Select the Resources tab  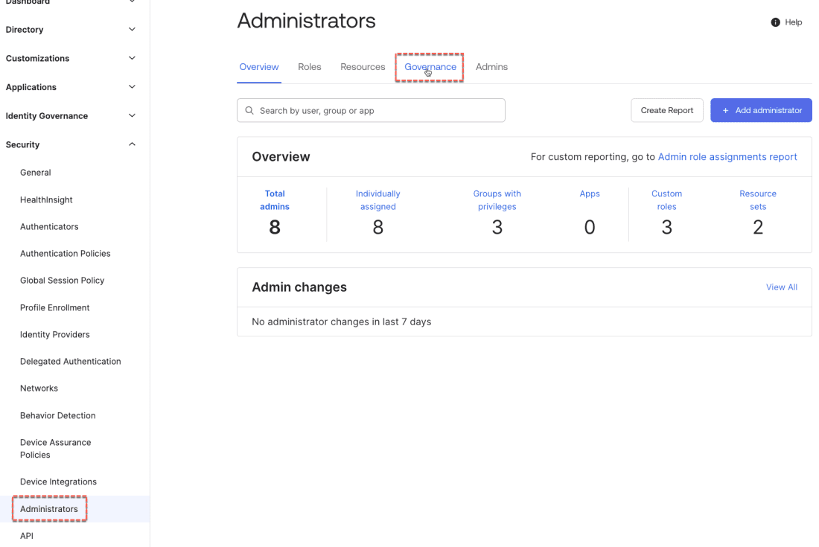click(363, 67)
